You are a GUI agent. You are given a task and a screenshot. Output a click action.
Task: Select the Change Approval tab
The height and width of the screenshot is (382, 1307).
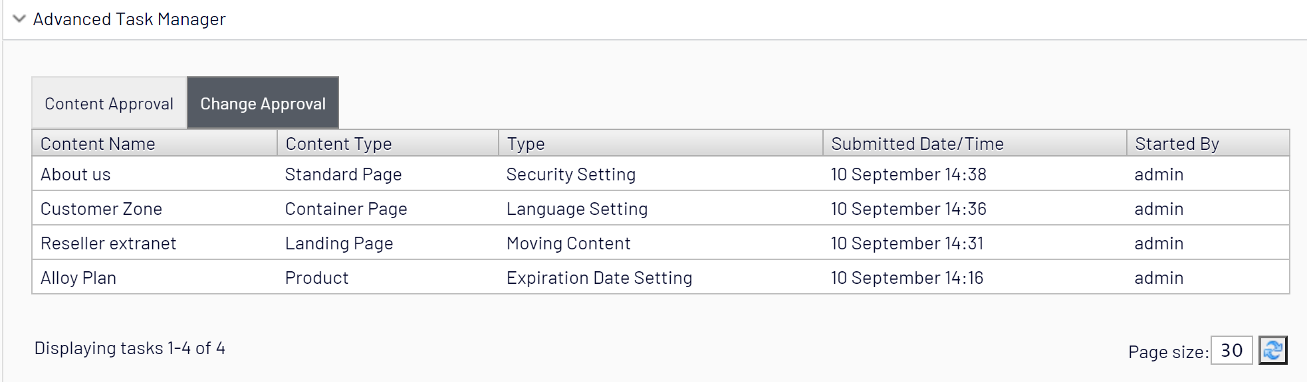click(263, 103)
